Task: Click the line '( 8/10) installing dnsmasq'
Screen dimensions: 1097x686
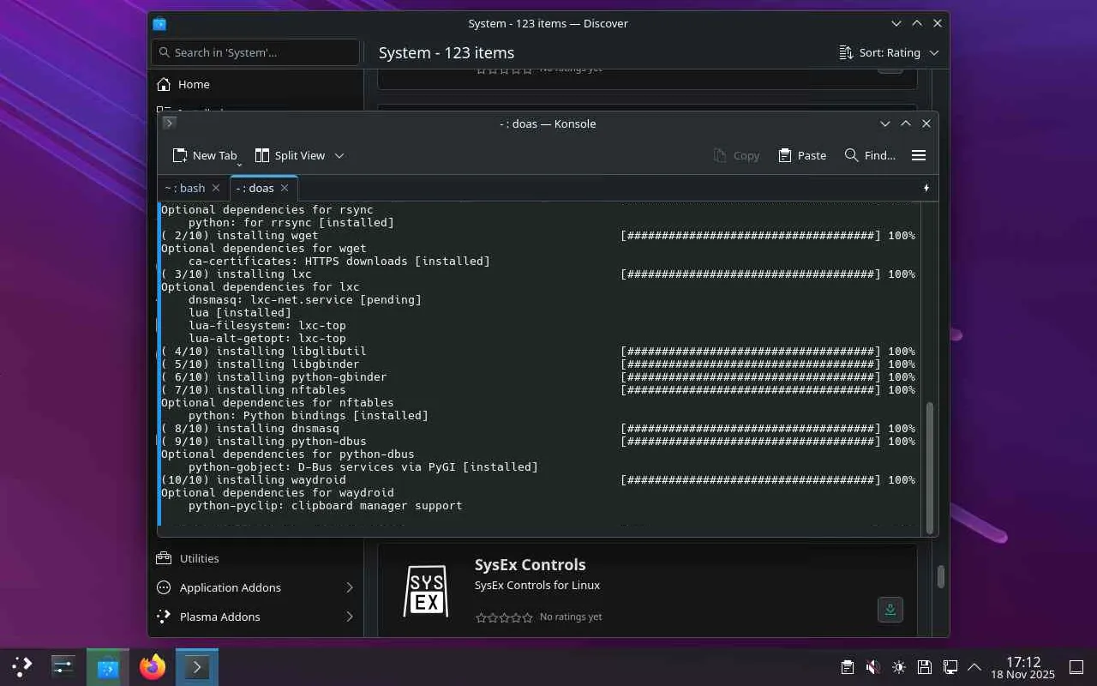Action: 250,428
